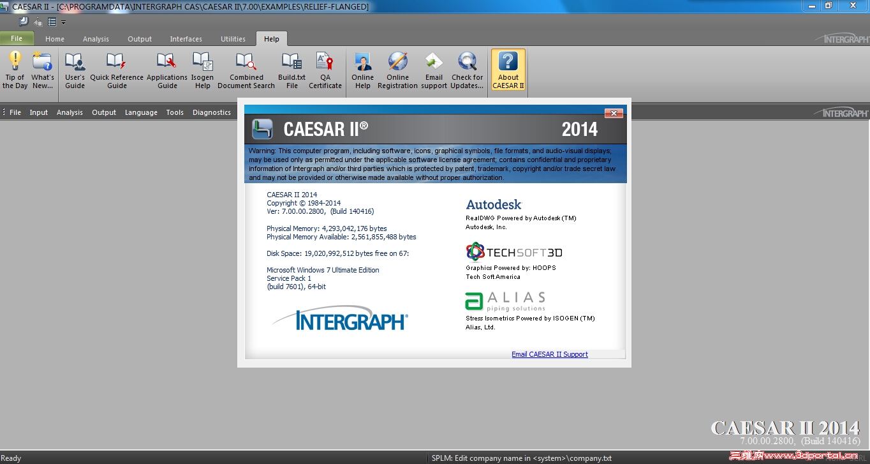Image resolution: width=870 pixels, height=464 pixels.
Task: Open the Input menu
Action: click(39, 112)
